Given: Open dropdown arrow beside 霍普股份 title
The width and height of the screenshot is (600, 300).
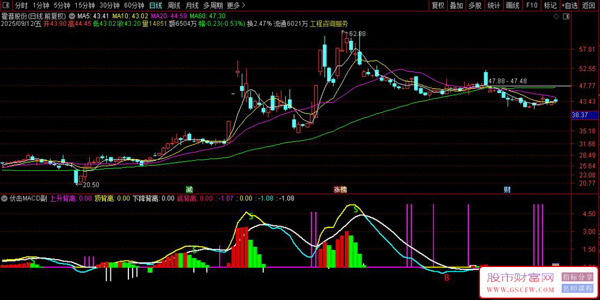Looking at the screenshot, I should click(x=72, y=16).
